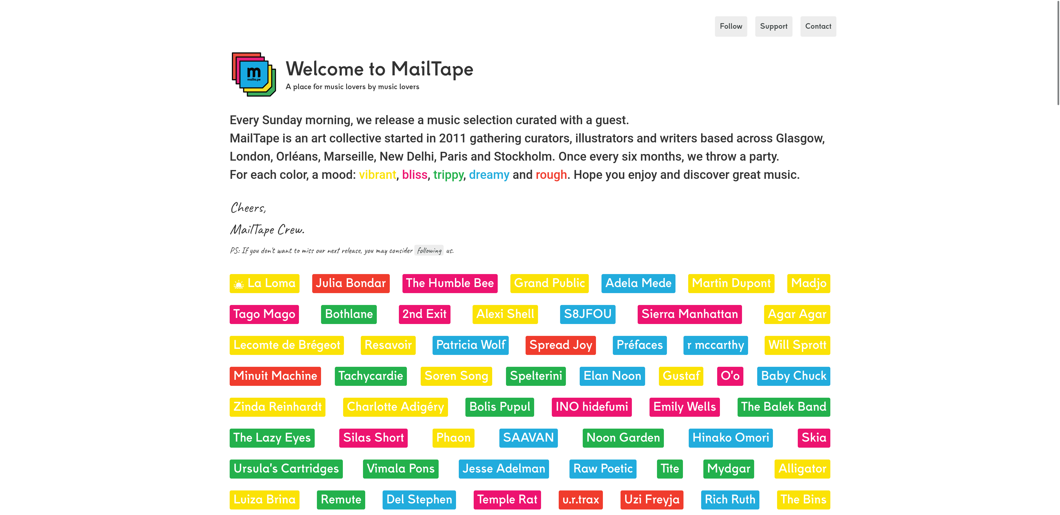Click the O'o tag
The width and height of the screenshot is (1060, 515).
click(x=730, y=376)
